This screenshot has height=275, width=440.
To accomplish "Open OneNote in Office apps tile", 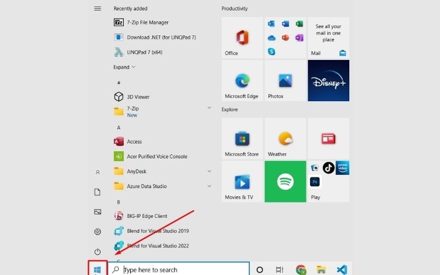I will (x=299, y=37).
